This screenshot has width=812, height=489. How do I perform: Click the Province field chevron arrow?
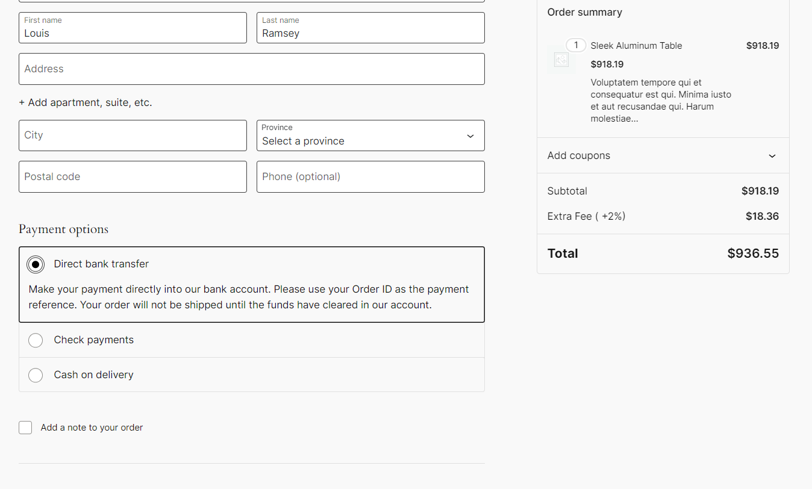[470, 136]
